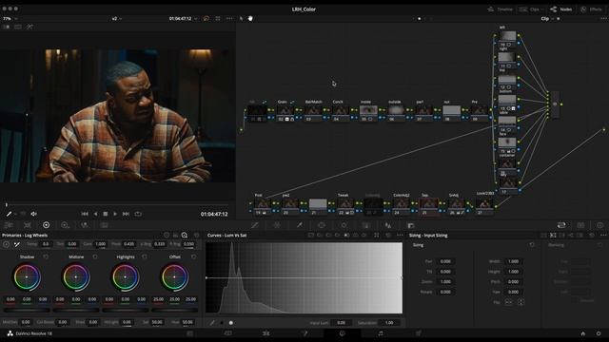Toggle loop playback in the viewer
The height and width of the screenshot is (342, 609).
click(x=138, y=214)
